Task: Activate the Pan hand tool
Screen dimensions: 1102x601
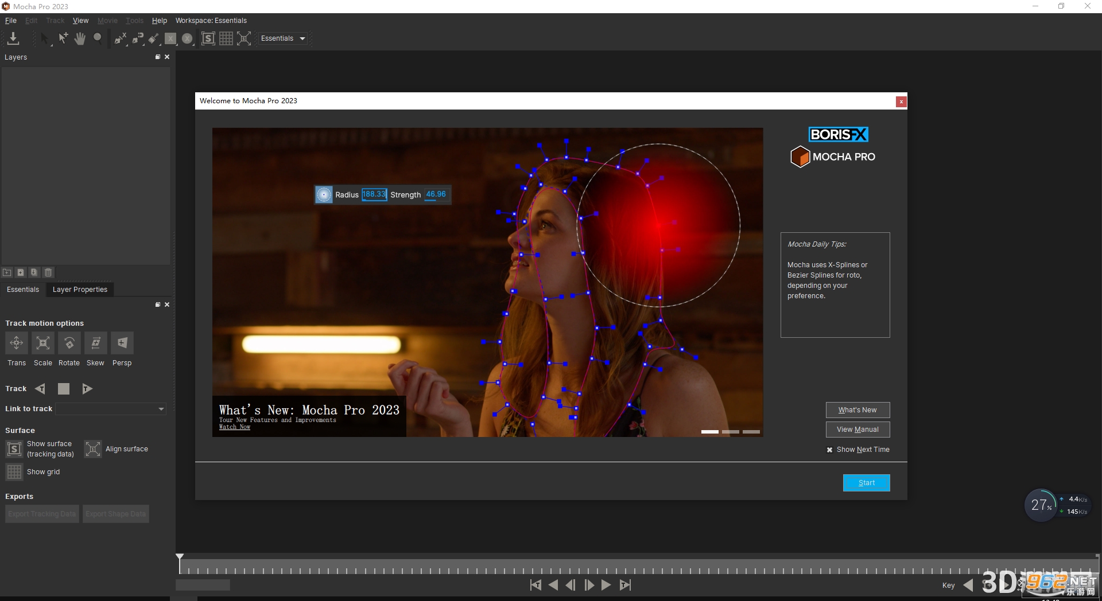Action: (x=80, y=38)
